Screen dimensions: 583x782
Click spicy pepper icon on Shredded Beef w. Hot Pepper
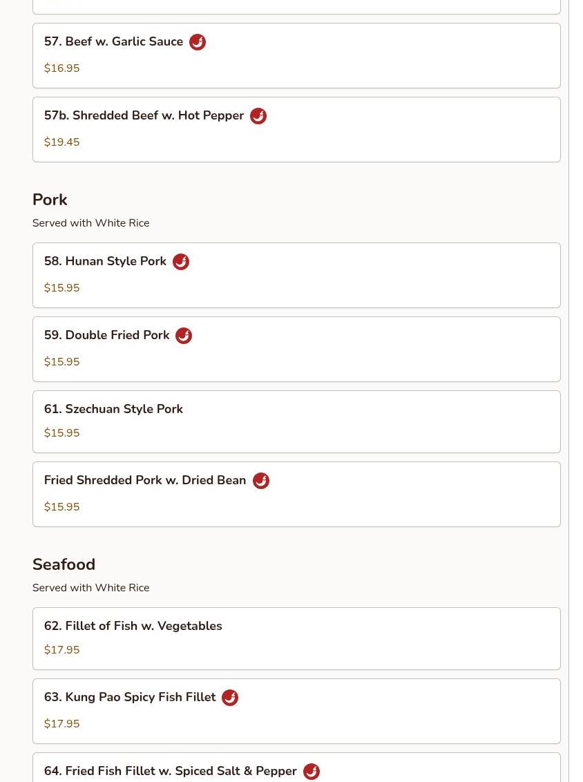(x=258, y=116)
